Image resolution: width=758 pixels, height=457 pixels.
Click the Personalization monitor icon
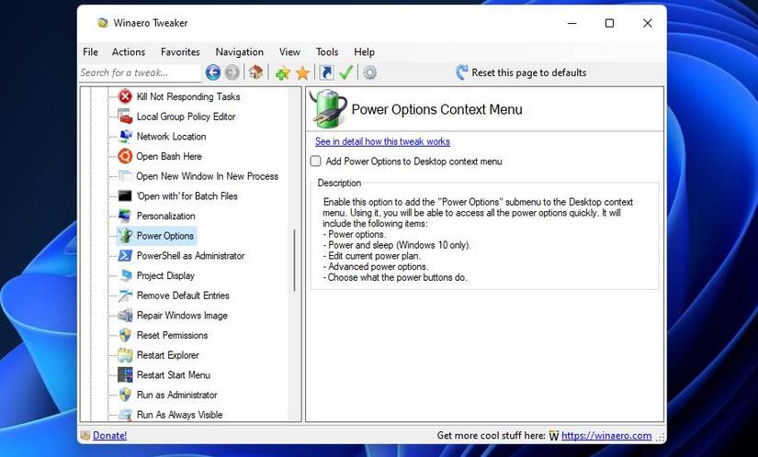125,216
